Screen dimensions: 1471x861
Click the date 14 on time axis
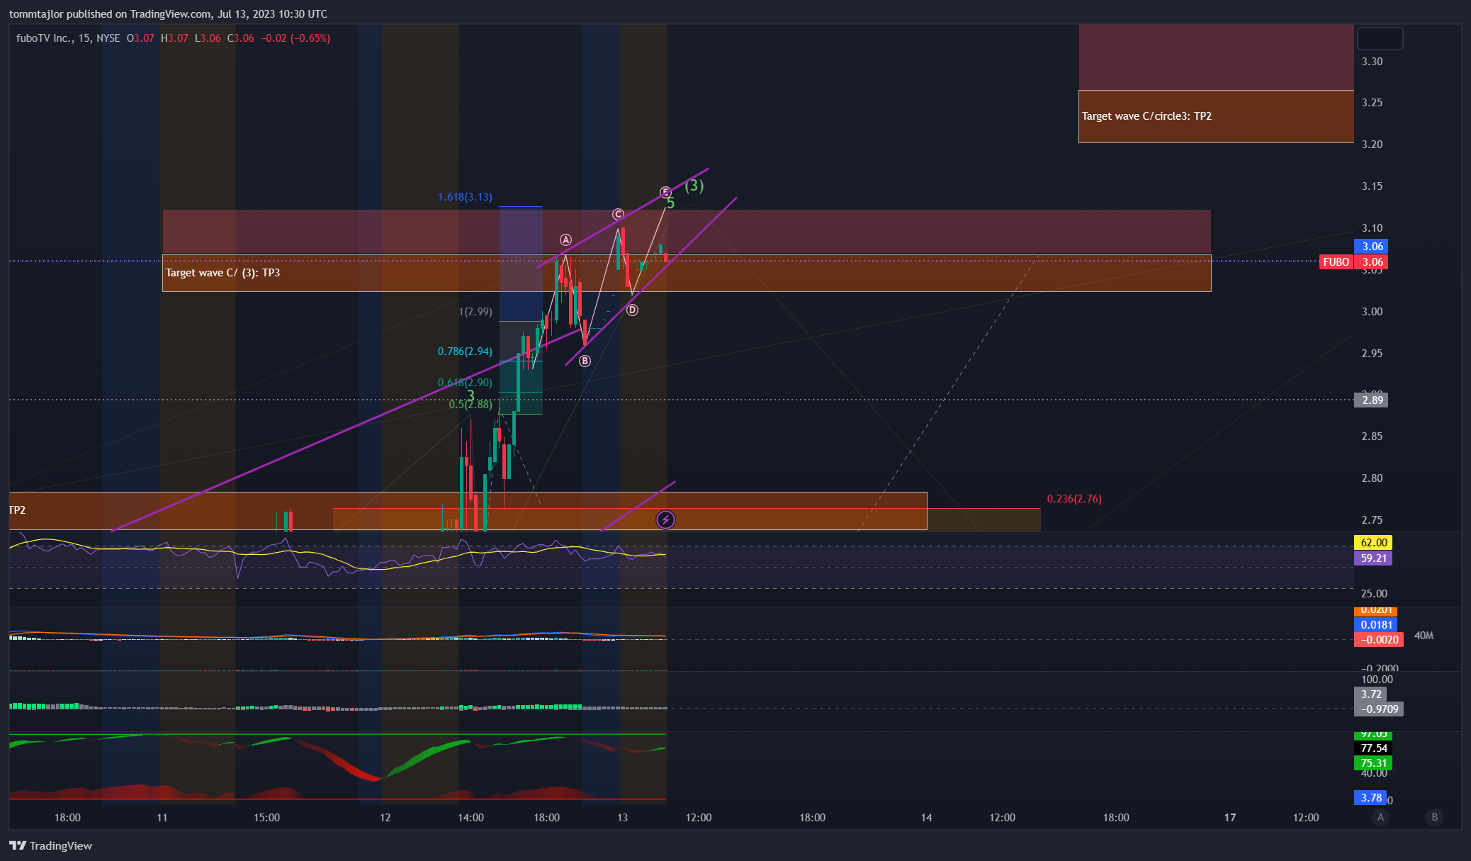point(926,818)
